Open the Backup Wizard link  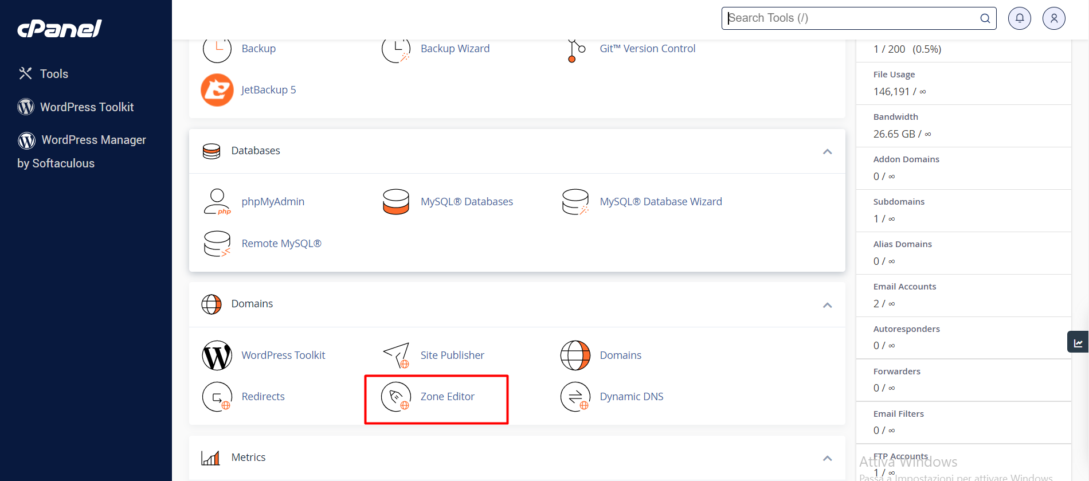coord(455,49)
